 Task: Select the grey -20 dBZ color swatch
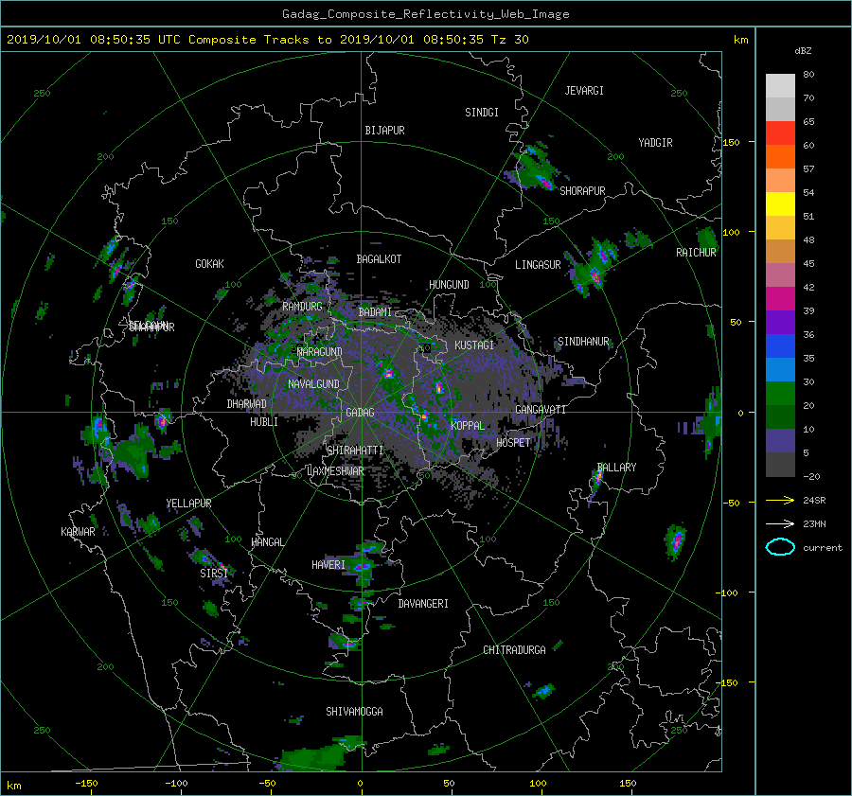780,464
